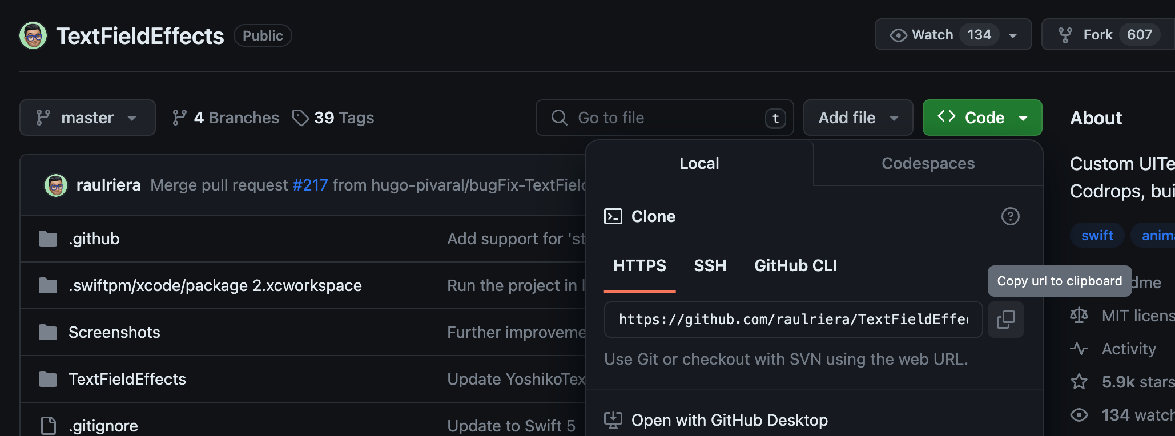The width and height of the screenshot is (1175, 436).
Task: Click the 607 fork count badge
Action: pyautogui.click(x=1139, y=35)
